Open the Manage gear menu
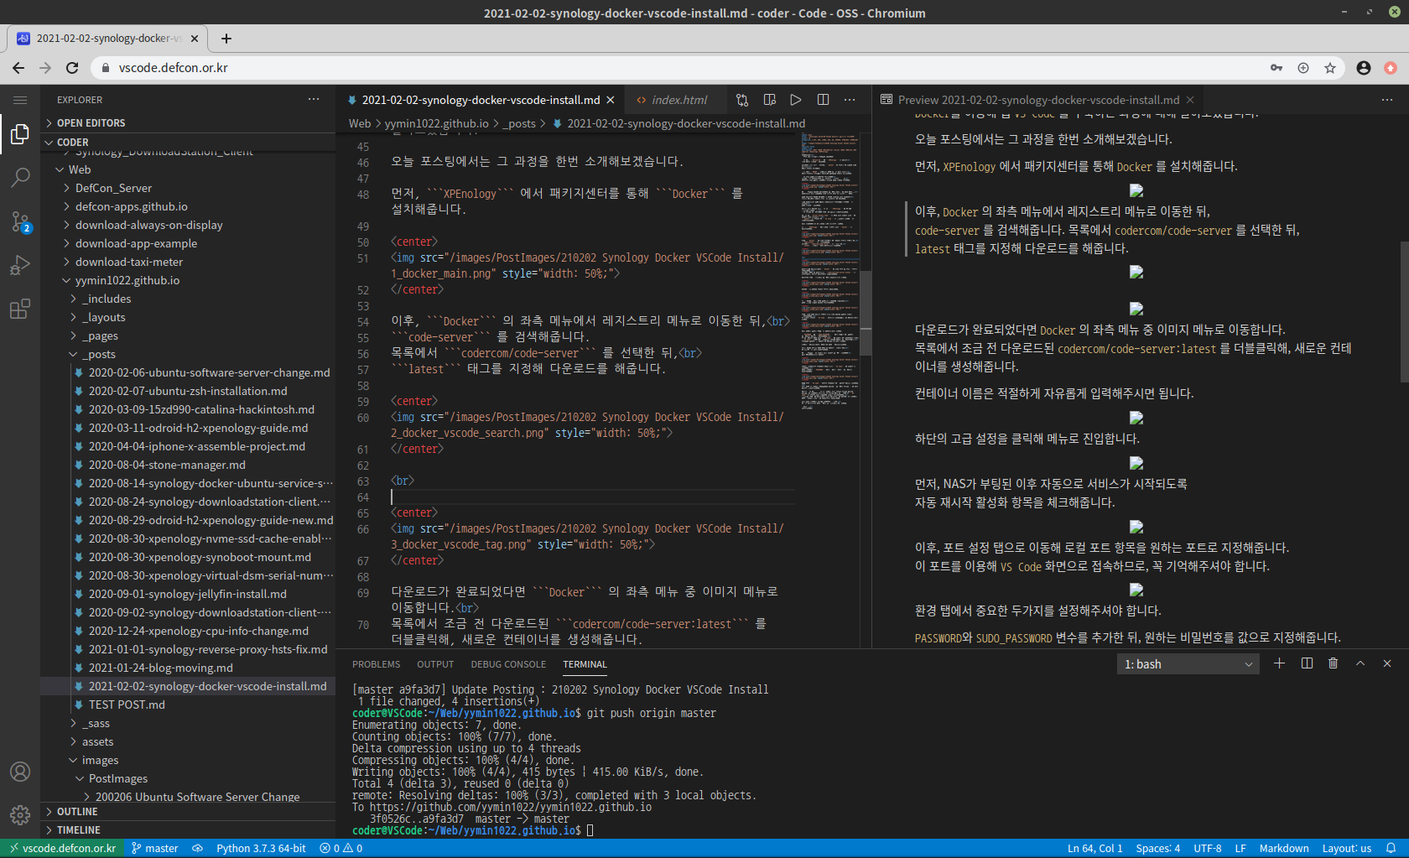This screenshot has height=858, width=1409. (x=20, y=814)
